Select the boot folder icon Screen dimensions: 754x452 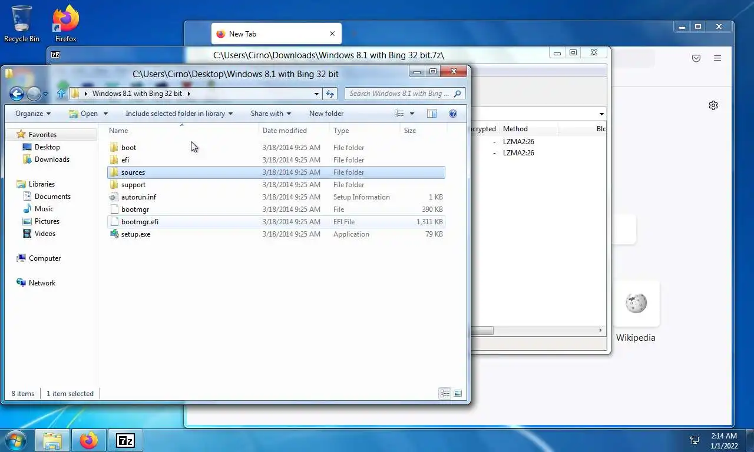click(x=114, y=148)
